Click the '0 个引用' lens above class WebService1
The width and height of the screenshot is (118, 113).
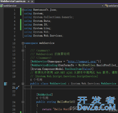(x=36, y=80)
